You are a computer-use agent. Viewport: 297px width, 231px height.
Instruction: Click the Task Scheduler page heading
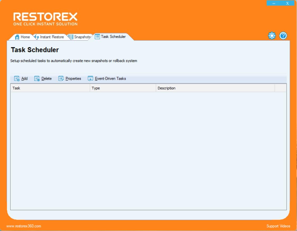click(35, 50)
